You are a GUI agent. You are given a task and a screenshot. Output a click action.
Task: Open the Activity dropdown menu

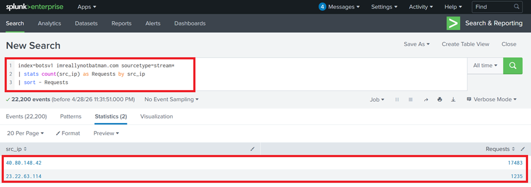421,7
